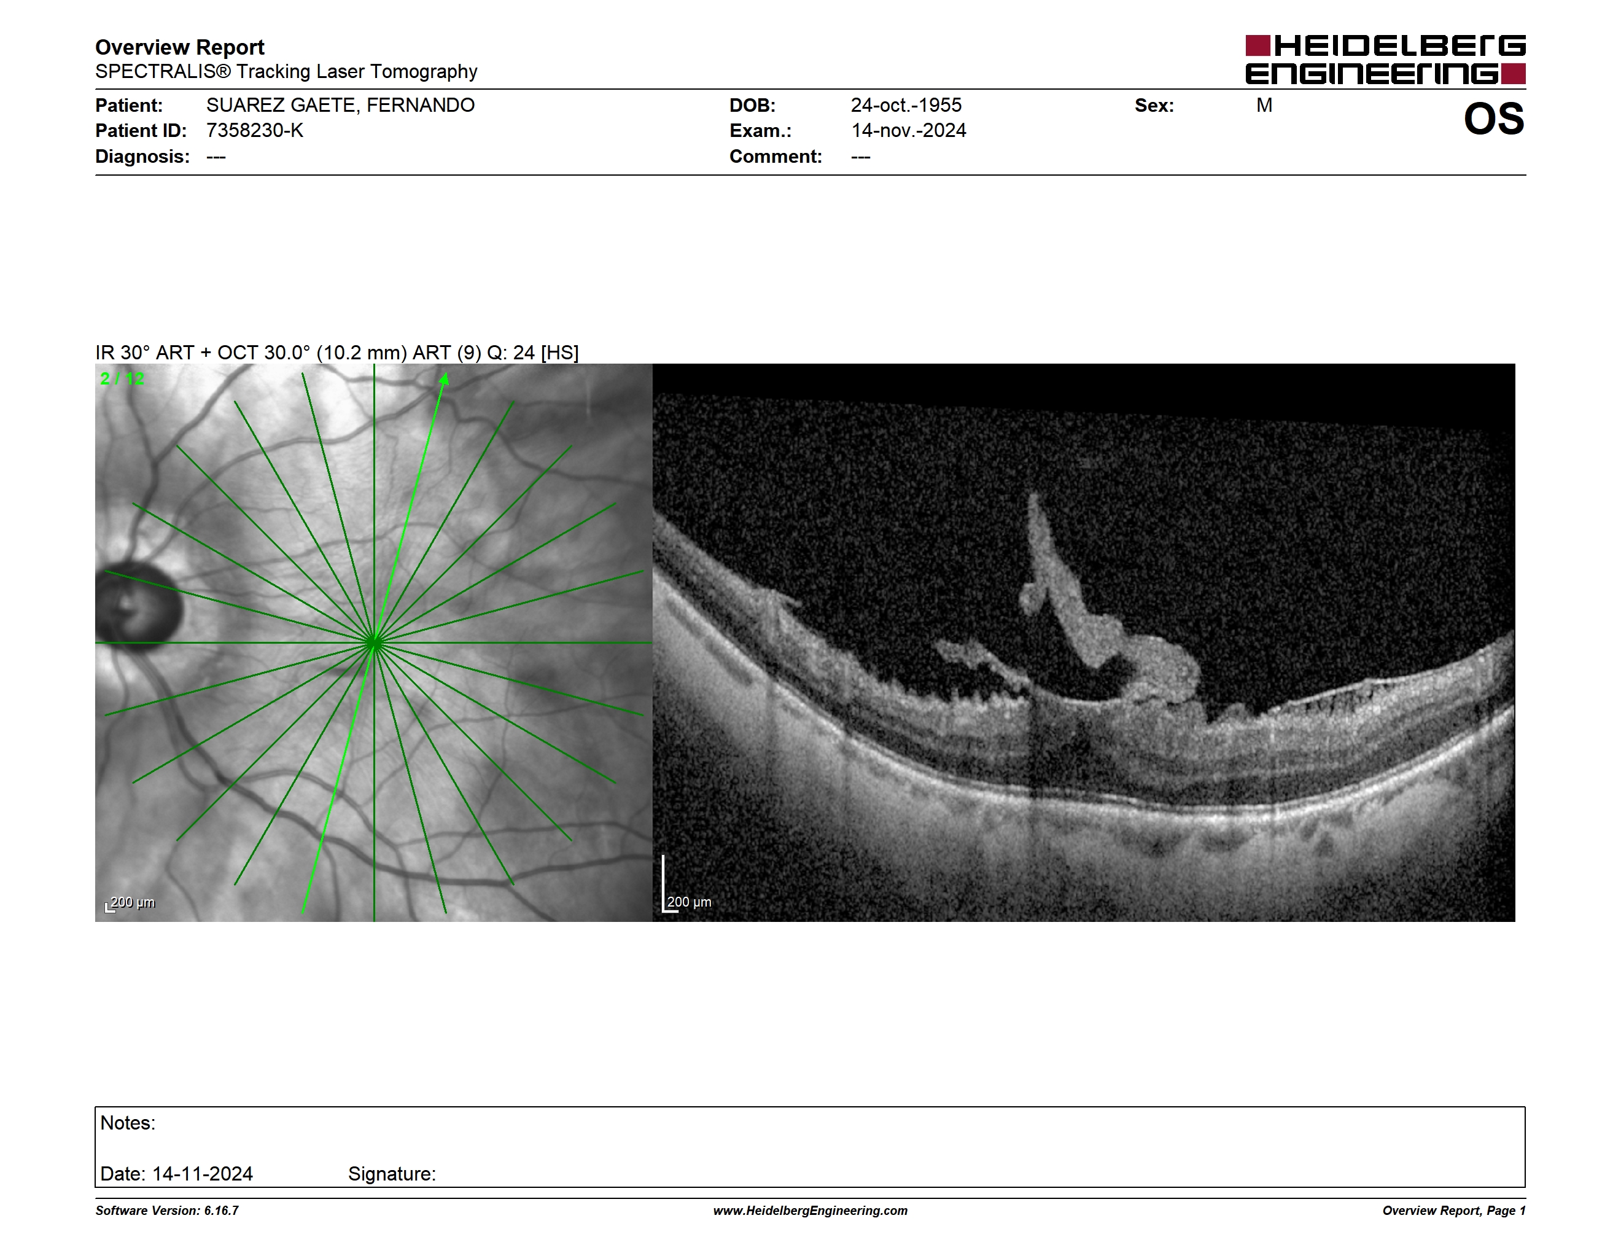Click the radial scan pattern center

coord(374,643)
